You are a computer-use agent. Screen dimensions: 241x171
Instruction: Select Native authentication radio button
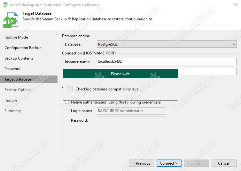67,102
